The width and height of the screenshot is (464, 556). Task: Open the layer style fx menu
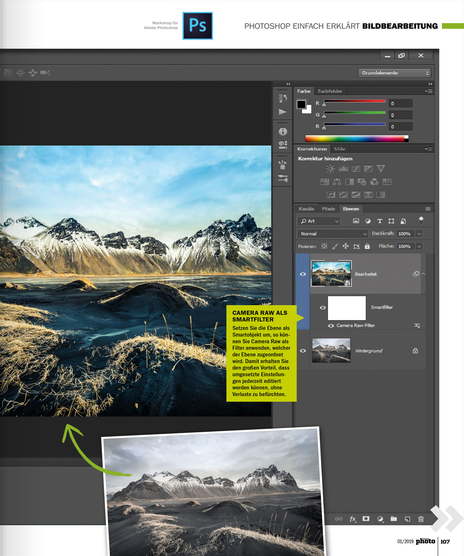point(352,519)
